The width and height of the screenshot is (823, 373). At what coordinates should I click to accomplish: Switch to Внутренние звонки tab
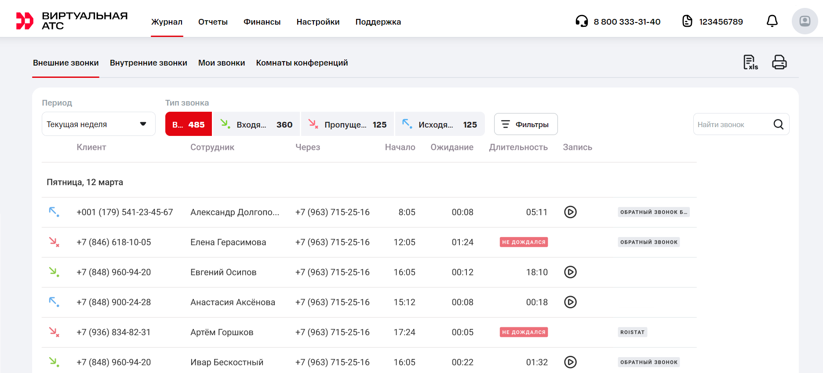pyautogui.click(x=149, y=63)
